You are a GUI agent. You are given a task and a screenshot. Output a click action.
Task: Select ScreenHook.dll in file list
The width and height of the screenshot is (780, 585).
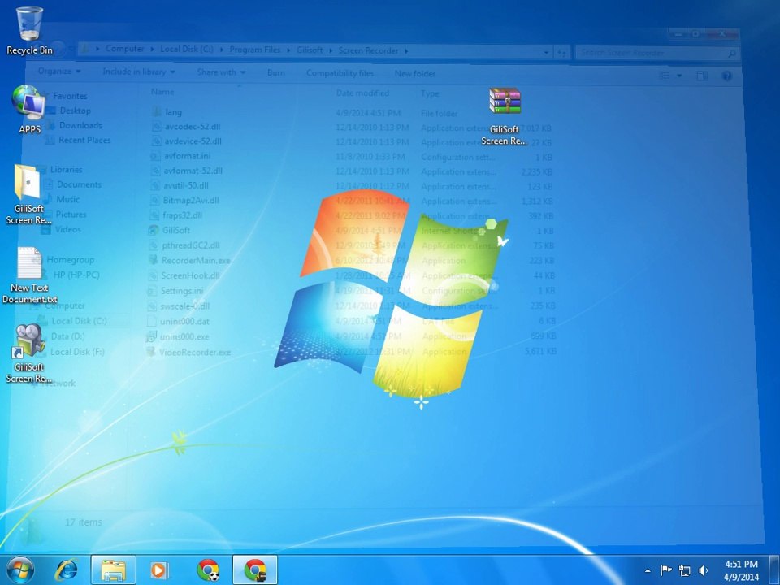tap(190, 275)
